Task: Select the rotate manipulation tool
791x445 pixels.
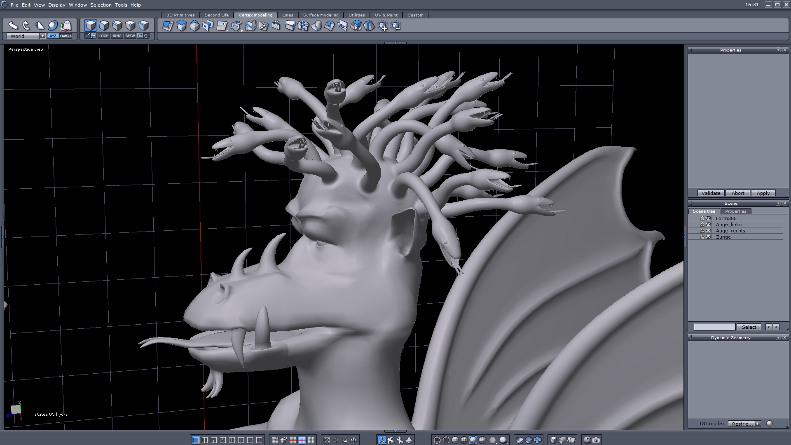Action: pos(26,26)
